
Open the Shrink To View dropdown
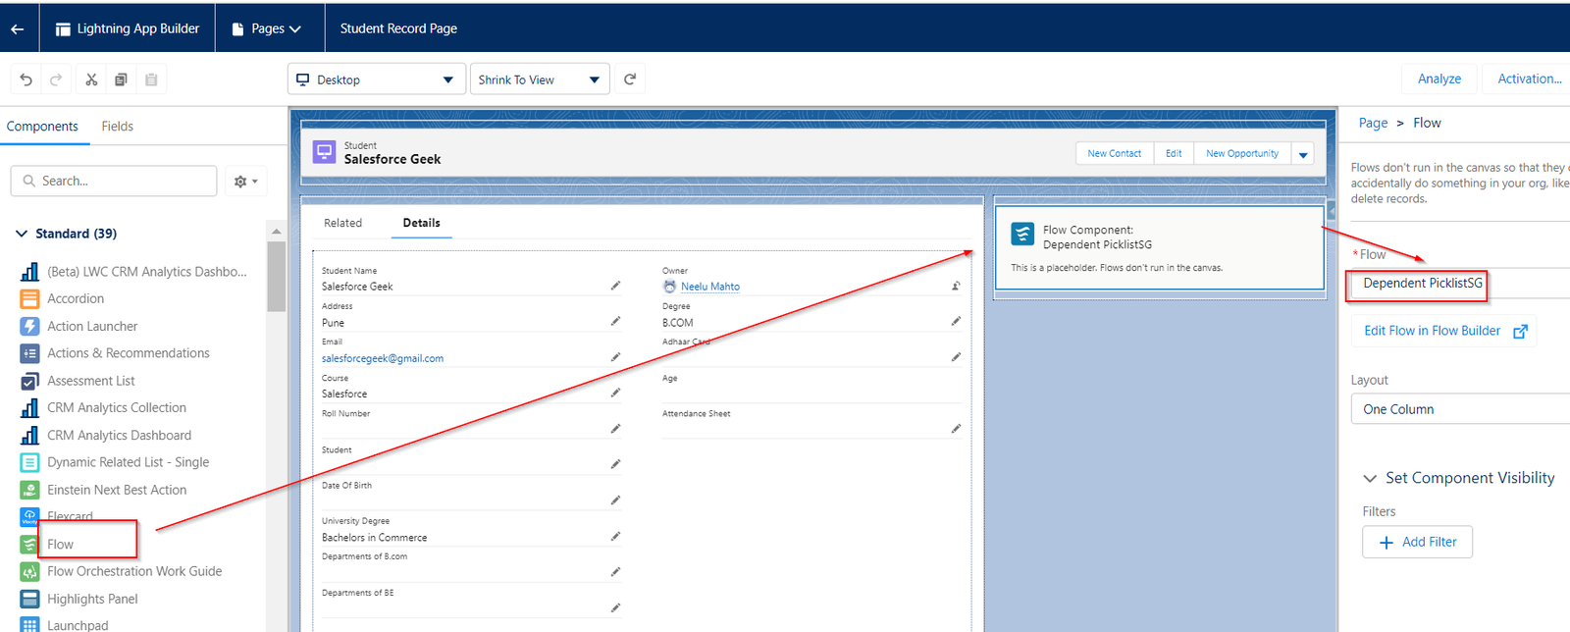(x=539, y=79)
